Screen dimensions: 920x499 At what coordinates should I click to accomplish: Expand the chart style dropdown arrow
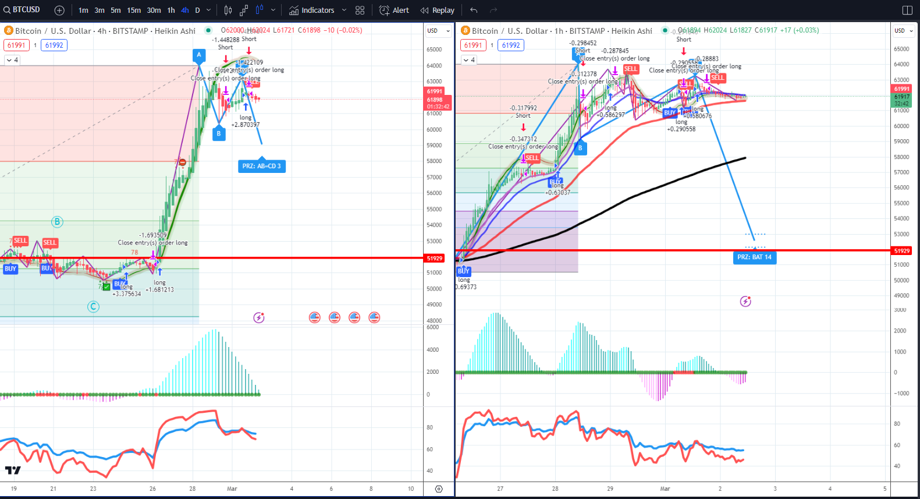[273, 10]
